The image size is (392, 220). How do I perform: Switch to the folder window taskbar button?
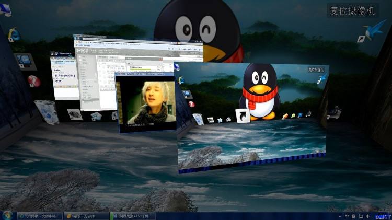click(x=86, y=216)
